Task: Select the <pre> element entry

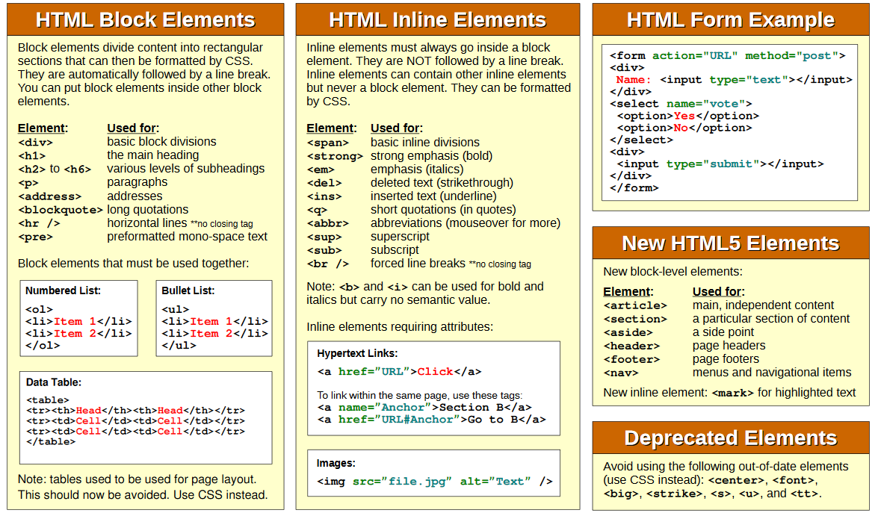Action: [35, 237]
